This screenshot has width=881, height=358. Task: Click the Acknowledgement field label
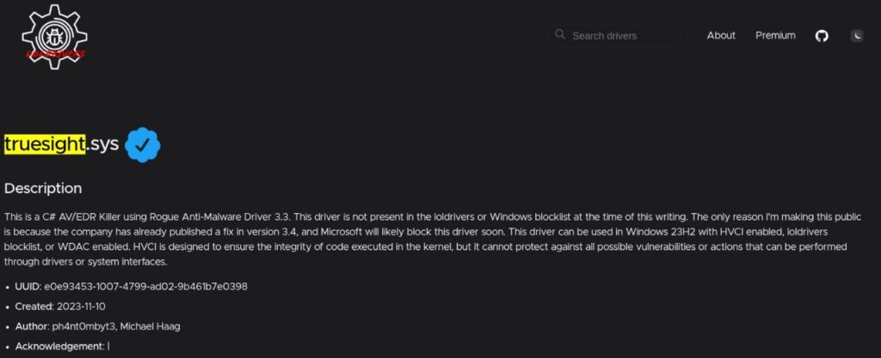(59, 346)
